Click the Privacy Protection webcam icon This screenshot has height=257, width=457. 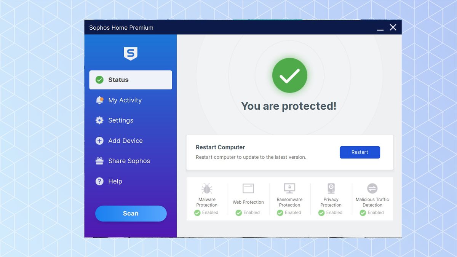[331, 188]
